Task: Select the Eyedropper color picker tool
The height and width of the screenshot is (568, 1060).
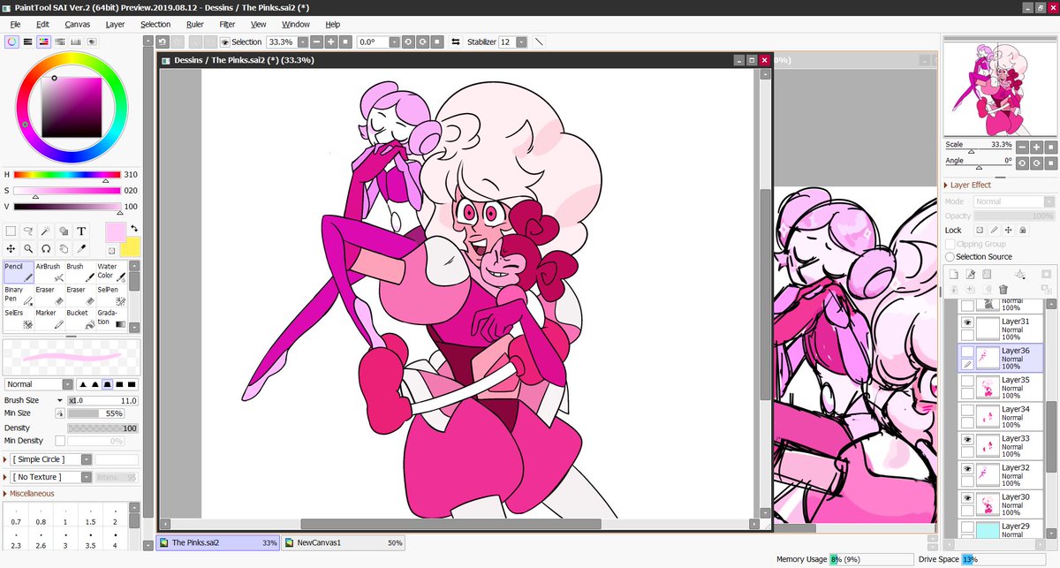Action: pyautogui.click(x=81, y=248)
